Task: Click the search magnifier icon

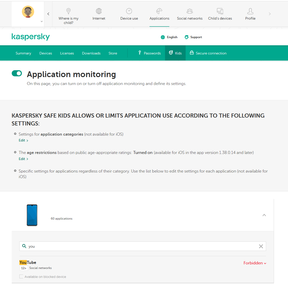Action: tap(24, 246)
